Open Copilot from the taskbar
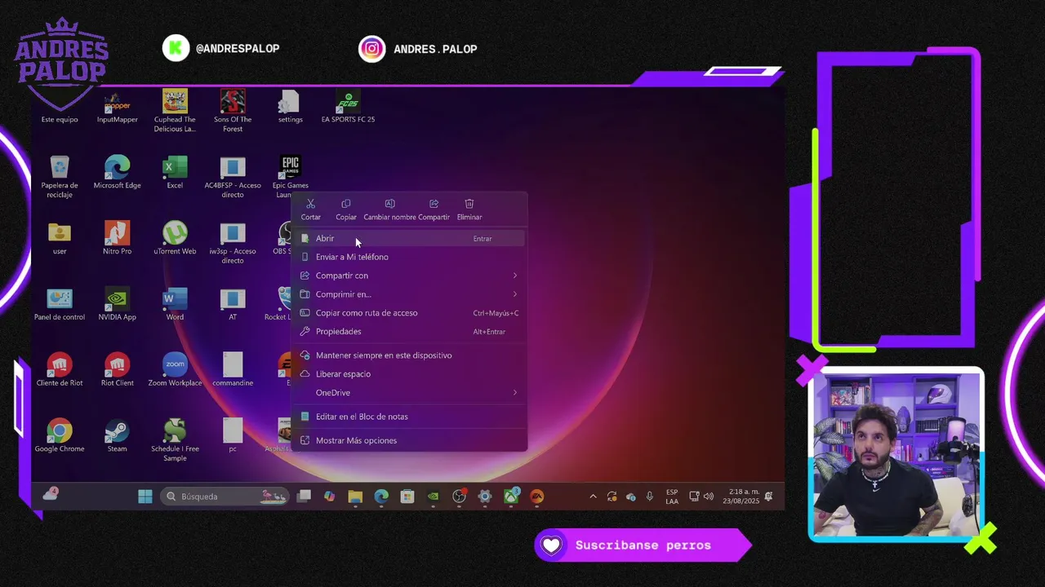This screenshot has width=1045, height=587. tap(329, 497)
